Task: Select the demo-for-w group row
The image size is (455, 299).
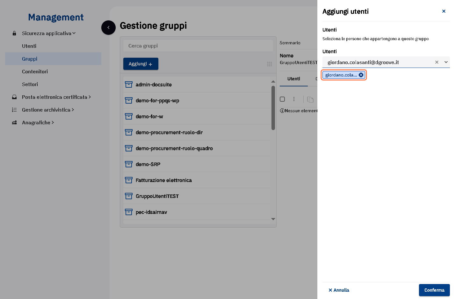Action: 197,116
